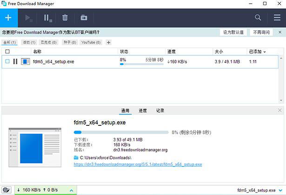Image resolution: width=286 pixels, height=195 pixels.
Task: Click the 3.9 / 49.1 MB size cell
Action: coord(227,62)
